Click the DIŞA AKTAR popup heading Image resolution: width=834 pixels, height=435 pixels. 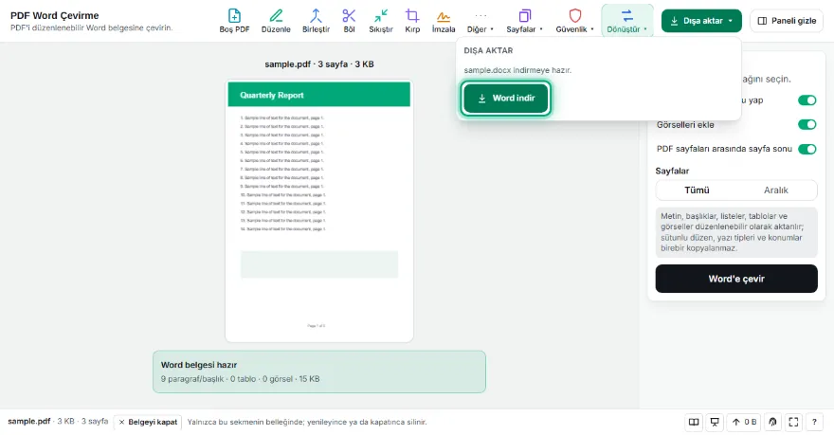pos(488,50)
